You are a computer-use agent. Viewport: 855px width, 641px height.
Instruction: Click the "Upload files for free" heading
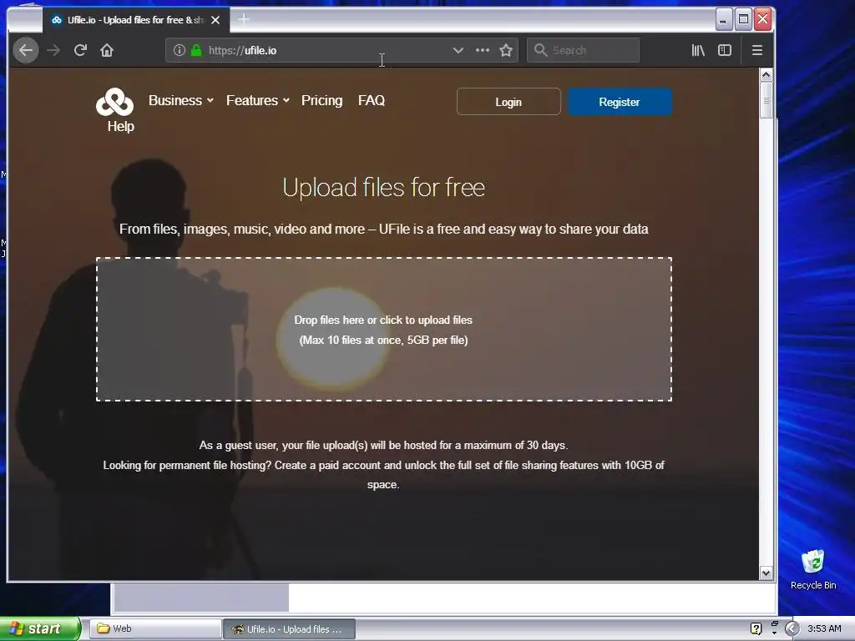click(384, 188)
